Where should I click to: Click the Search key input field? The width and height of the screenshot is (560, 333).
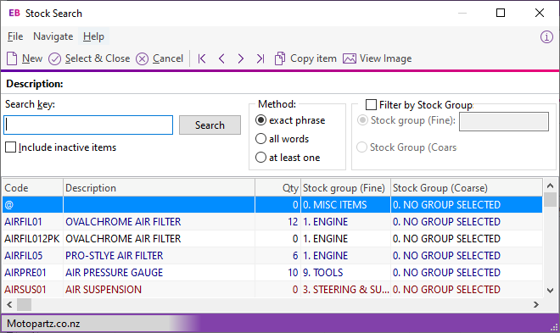88,125
